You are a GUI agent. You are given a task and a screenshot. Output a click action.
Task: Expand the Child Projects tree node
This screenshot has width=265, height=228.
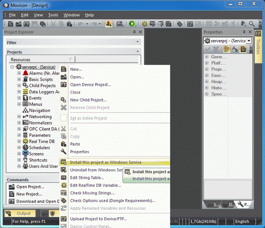pyautogui.click(x=19, y=85)
